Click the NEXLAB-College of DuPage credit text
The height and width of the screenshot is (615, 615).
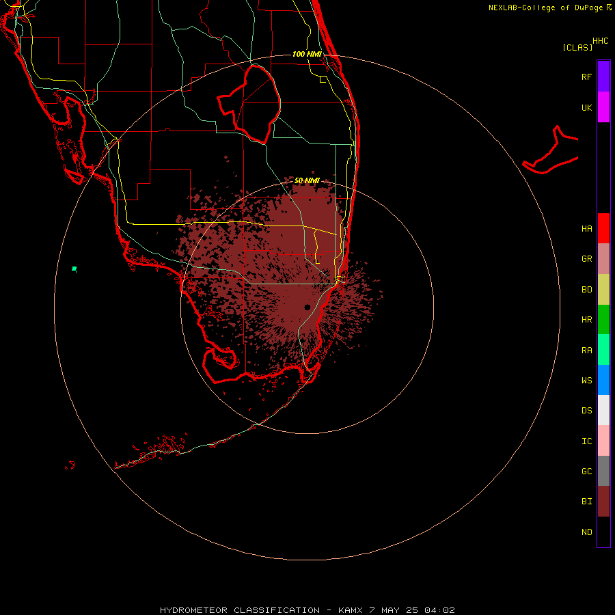click(545, 8)
